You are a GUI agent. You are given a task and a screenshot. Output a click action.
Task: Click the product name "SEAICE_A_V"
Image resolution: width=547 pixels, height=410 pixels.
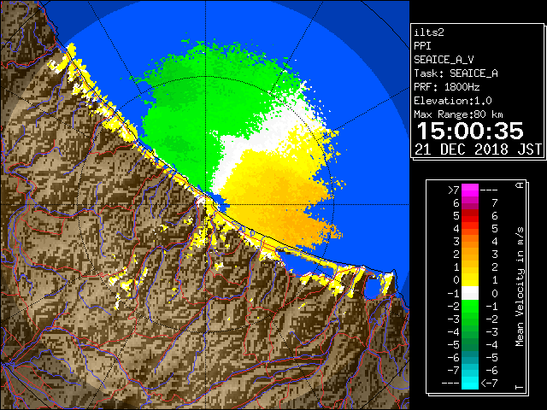pyautogui.click(x=444, y=60)
